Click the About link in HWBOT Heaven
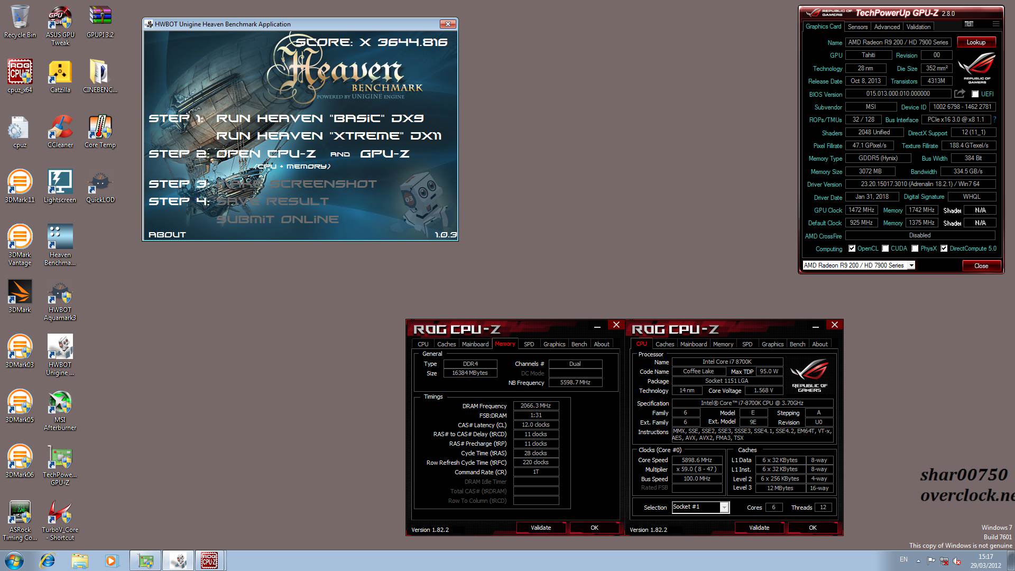This screenshot has width=1015, height=571. (x=167, y=235)
